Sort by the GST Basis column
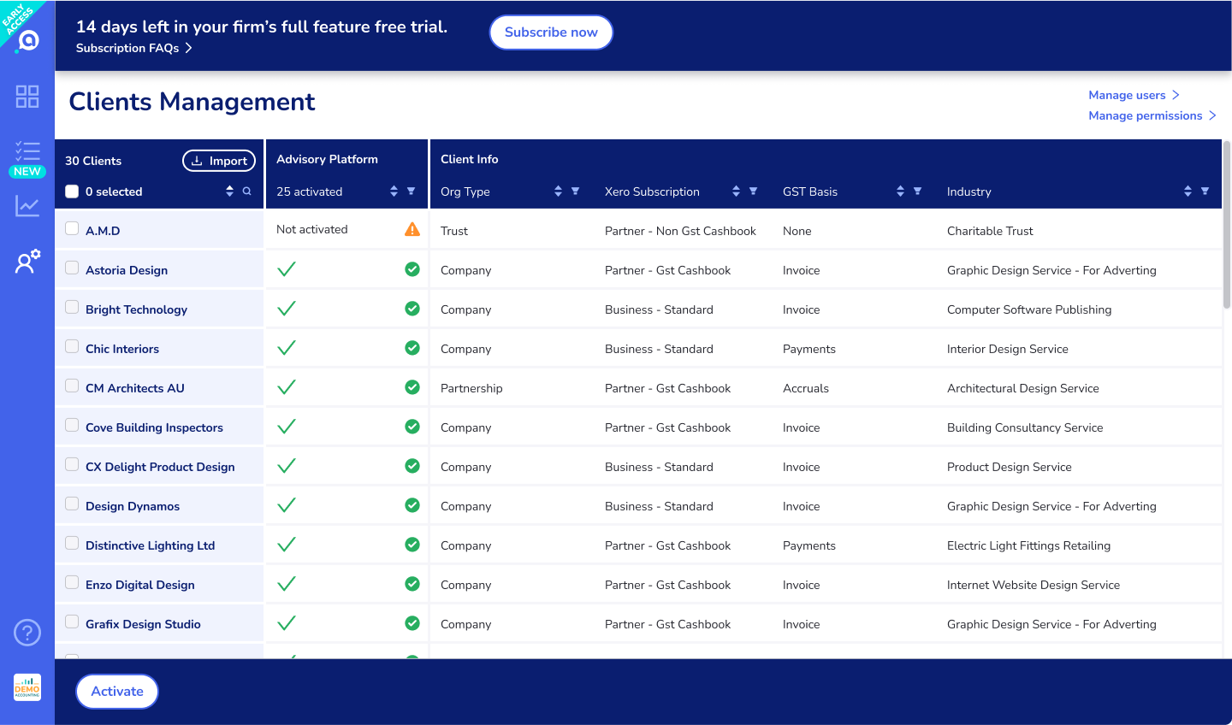 pyautogui.click(x=900, y=192)
